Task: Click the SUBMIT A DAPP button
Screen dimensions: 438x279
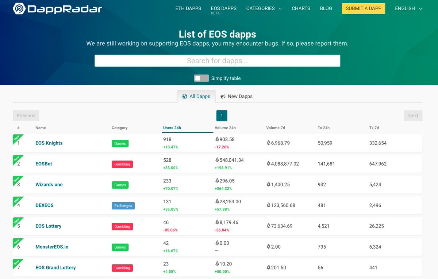Action: click(x=364, y=8)
